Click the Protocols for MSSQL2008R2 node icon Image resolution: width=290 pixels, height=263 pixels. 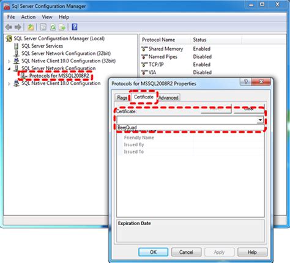pos(24,76)
